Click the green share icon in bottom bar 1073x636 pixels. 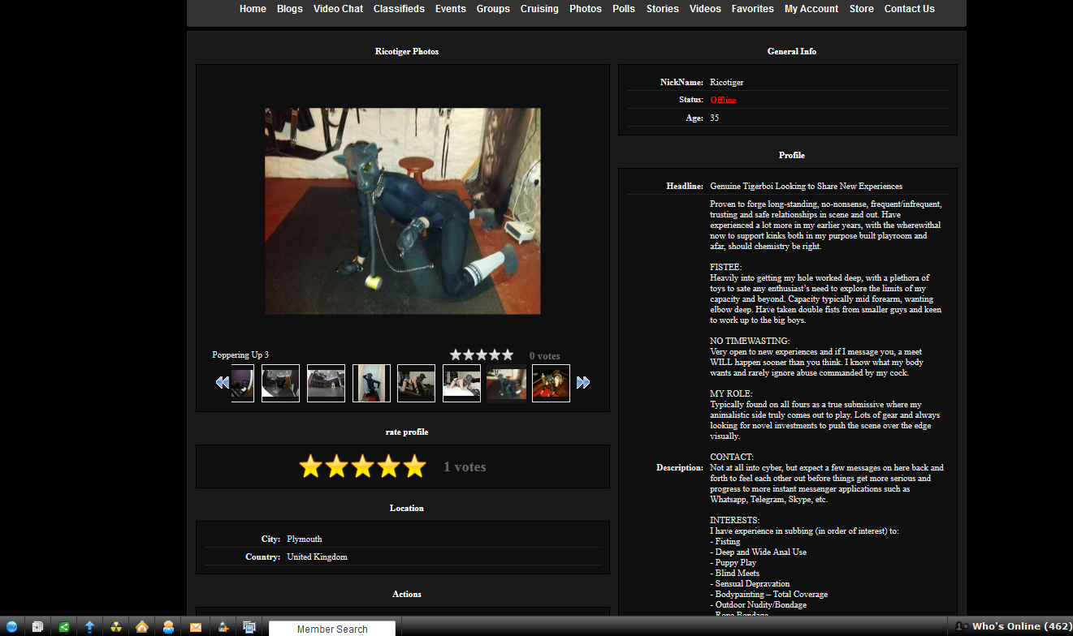point(63,626)
